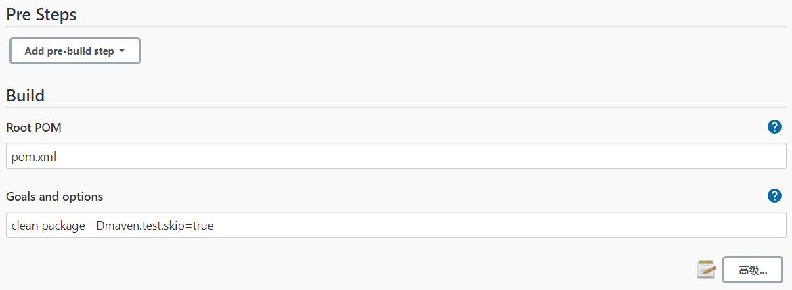Click the Goals and options label

coord(55,197)
